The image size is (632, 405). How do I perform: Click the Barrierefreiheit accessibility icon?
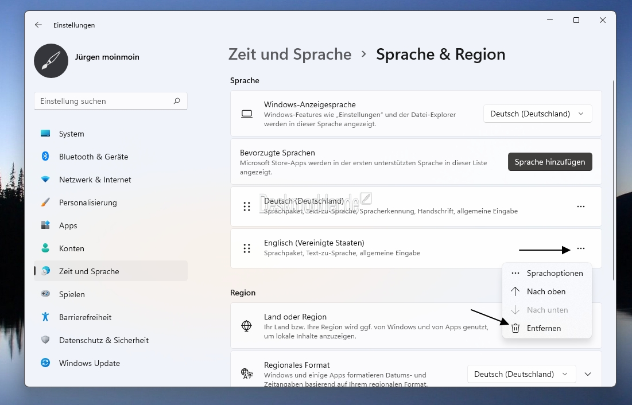[x=45, y=317]
